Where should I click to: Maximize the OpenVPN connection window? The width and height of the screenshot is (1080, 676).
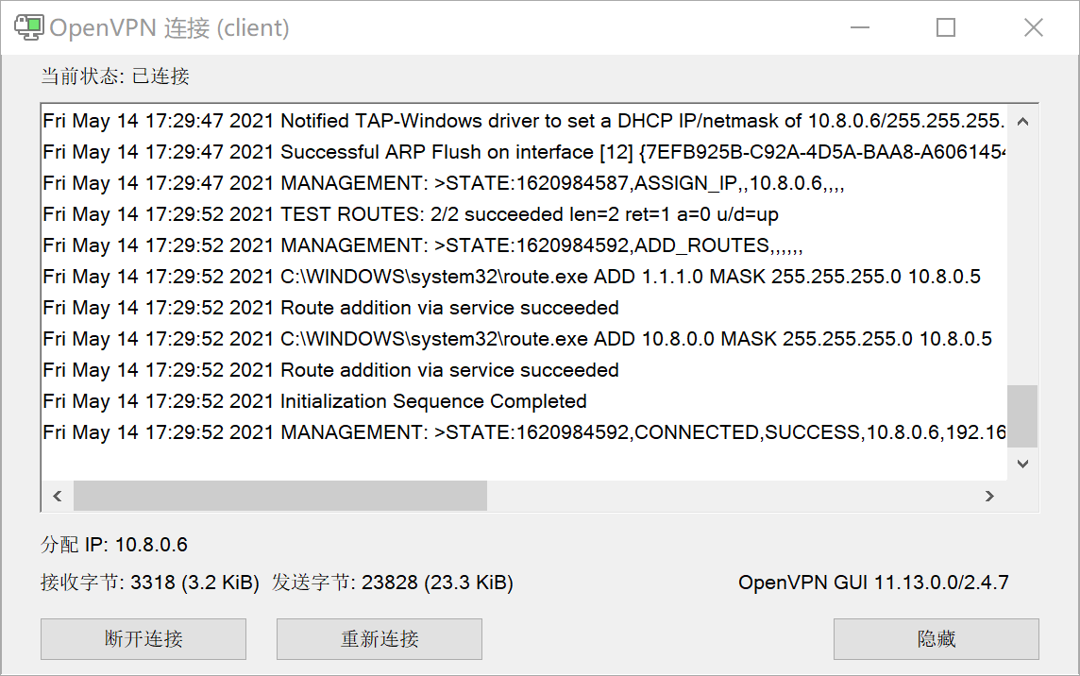(x=946, y=28)
